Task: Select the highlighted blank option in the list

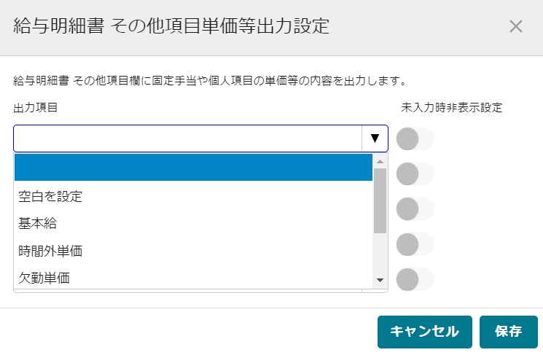Action: [x=193, y=167]
